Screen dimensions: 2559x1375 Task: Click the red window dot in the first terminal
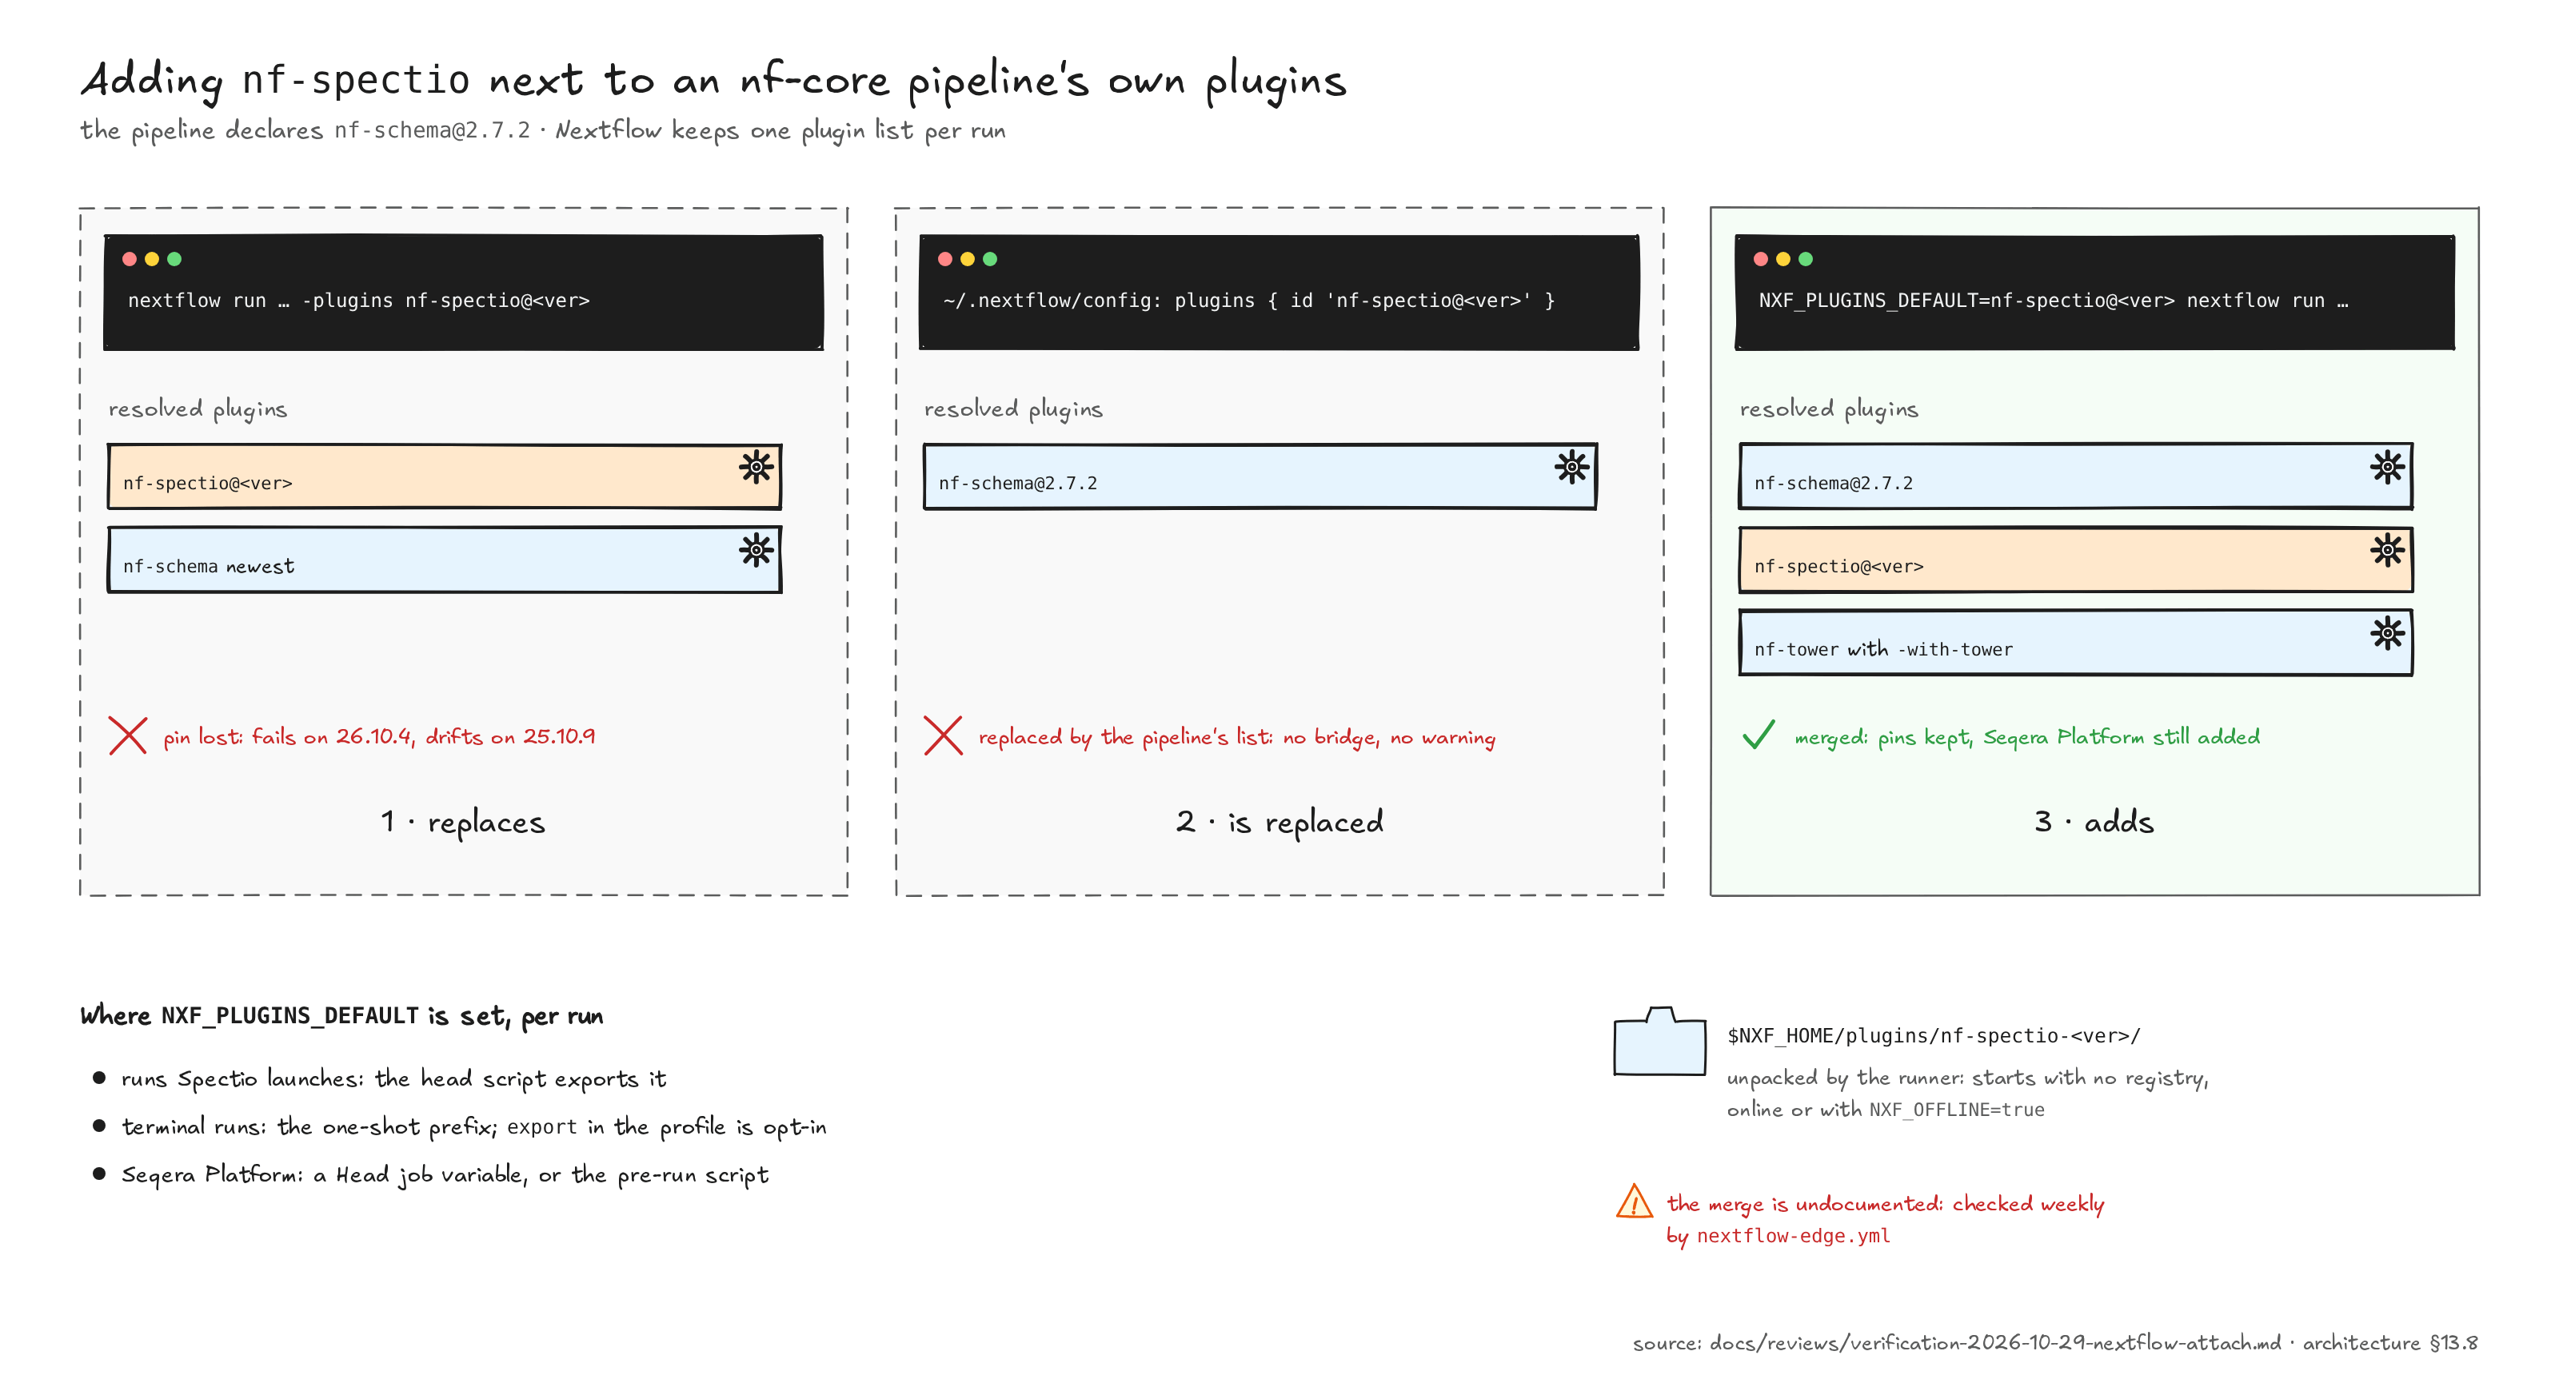(x=129, y=259)
